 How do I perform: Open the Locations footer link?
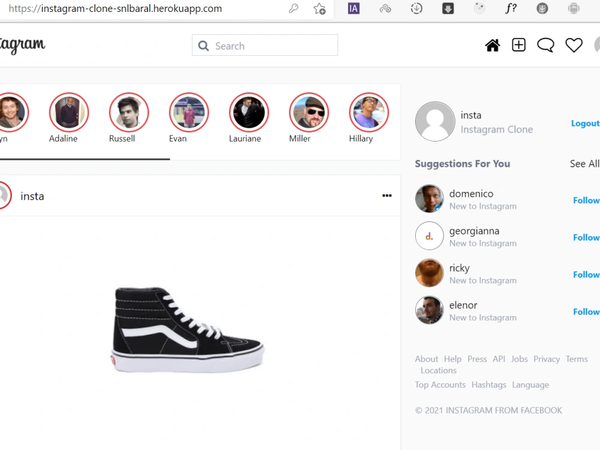439,370
